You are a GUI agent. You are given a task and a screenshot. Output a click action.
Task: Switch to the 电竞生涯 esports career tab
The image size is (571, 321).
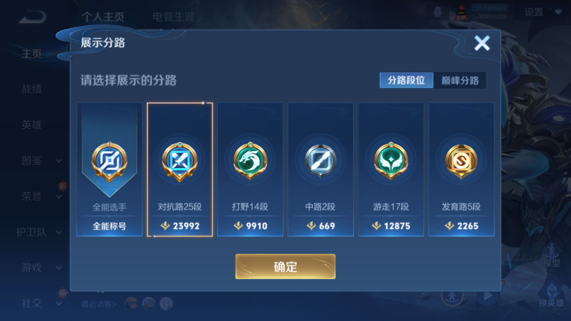point(173,17)
